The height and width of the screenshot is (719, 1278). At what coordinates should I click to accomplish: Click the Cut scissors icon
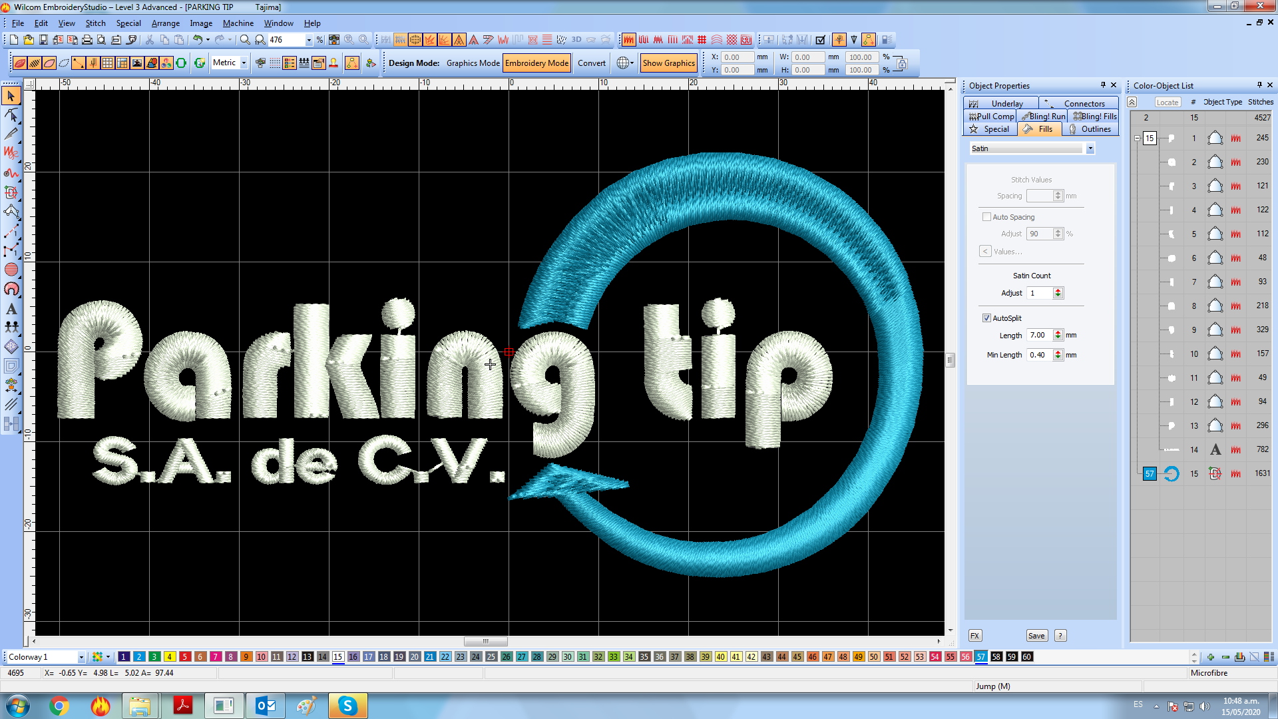coord(150,40)
